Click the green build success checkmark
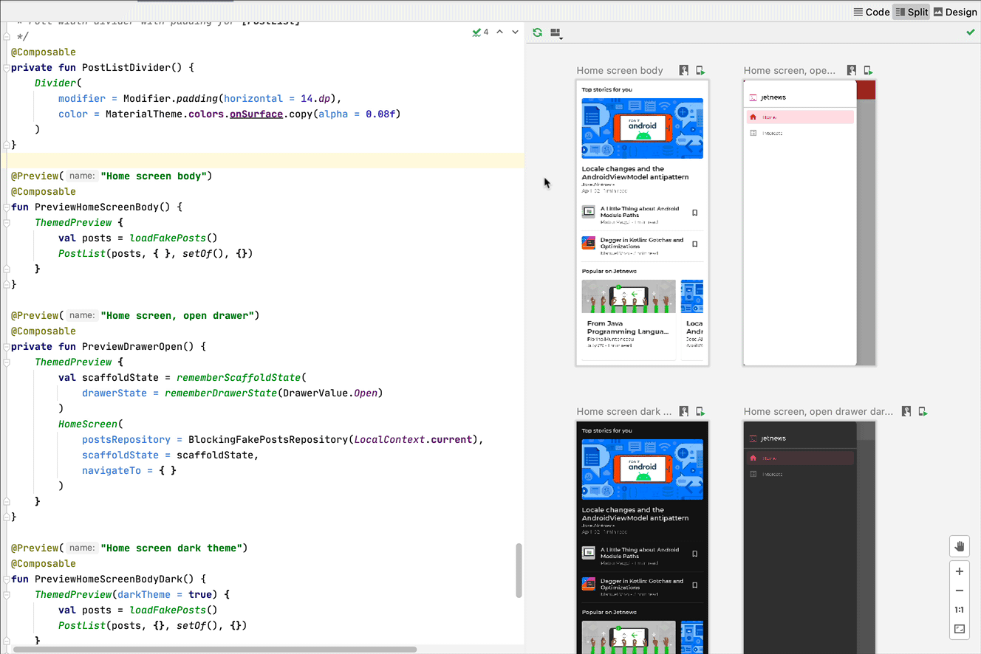Screen dimensions: 981x654 [x=971, y=32]
